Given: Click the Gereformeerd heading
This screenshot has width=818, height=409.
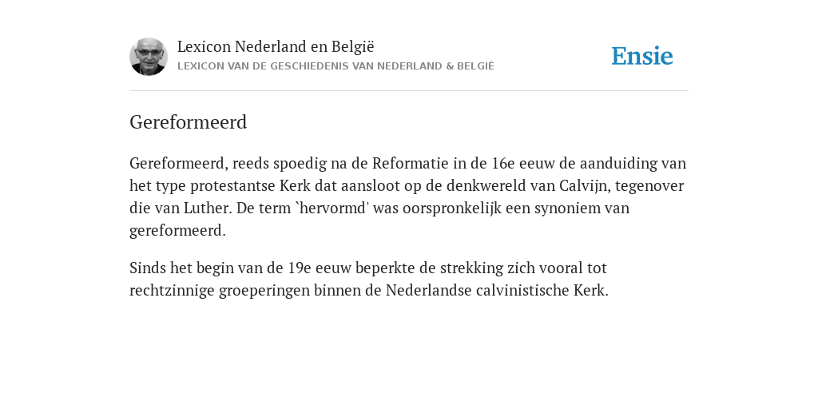Looking at the screenshot, I should coord(189,122).
